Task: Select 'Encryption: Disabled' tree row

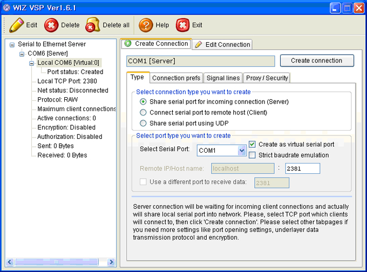Action: click(x=66, y=127)
